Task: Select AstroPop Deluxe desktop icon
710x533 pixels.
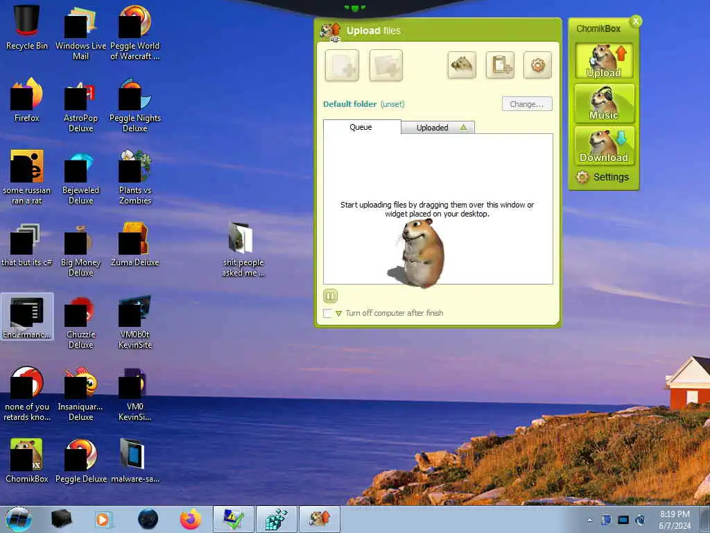Action: 80,105
